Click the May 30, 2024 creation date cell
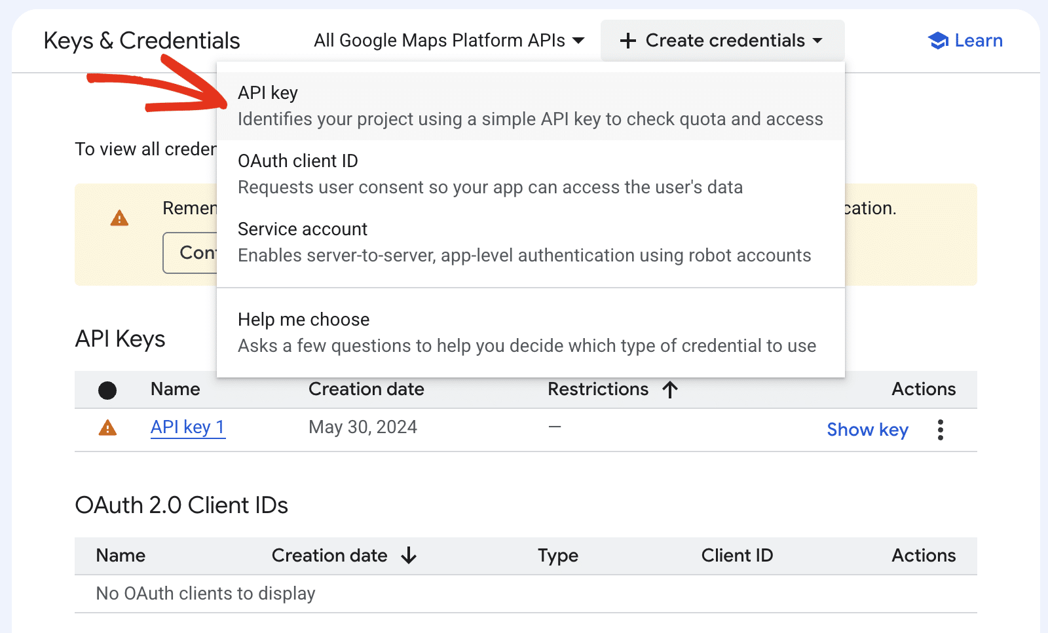 pos(363,427)
